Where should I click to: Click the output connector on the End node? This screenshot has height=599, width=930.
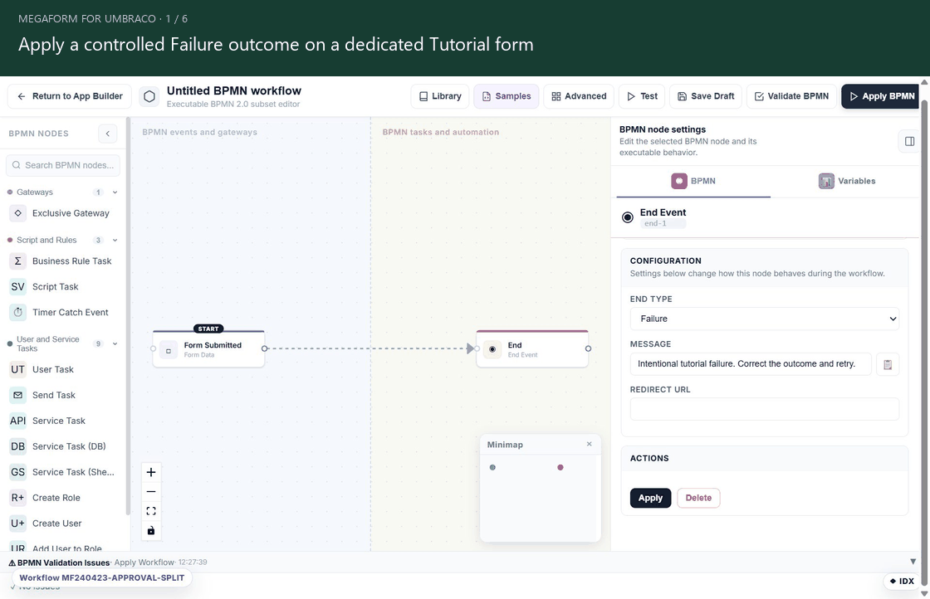tap(589, 349)
